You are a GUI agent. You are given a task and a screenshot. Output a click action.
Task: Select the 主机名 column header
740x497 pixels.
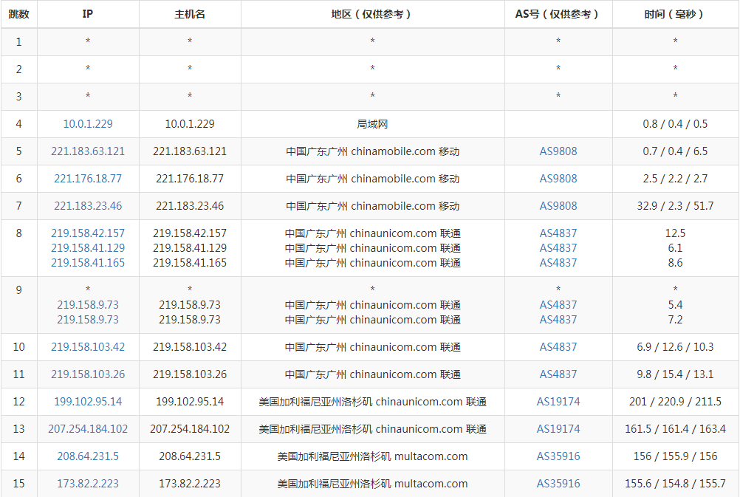[x=190, y=14]
